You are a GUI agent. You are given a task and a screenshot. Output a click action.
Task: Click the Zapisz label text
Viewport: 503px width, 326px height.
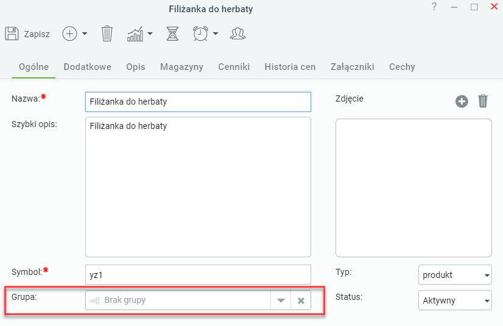click(x=37, y=34)
